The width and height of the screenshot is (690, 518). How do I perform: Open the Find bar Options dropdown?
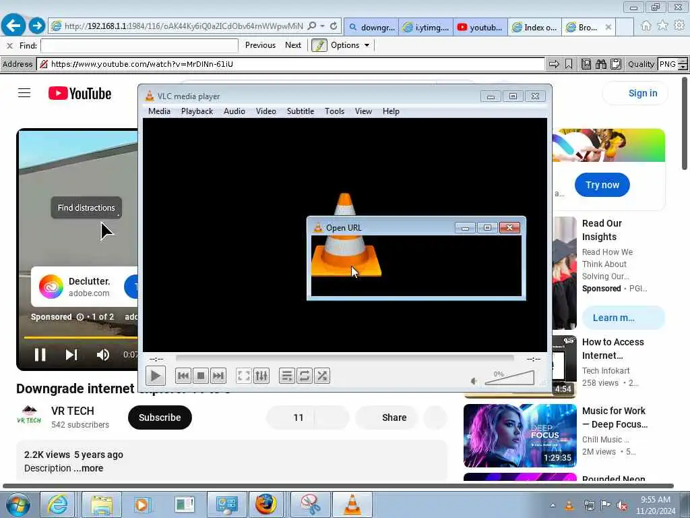[x=350, y=45]
